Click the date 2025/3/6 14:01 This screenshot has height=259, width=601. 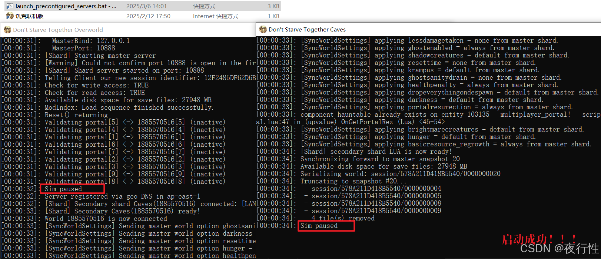tap(146, 6)
